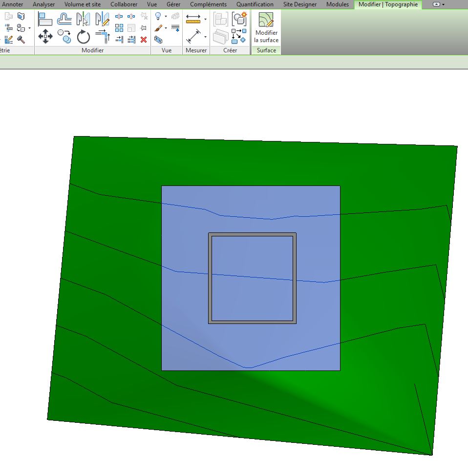Click the Override Graphics paintbrush icon
The image size is (468, 461).
[158, 28]
